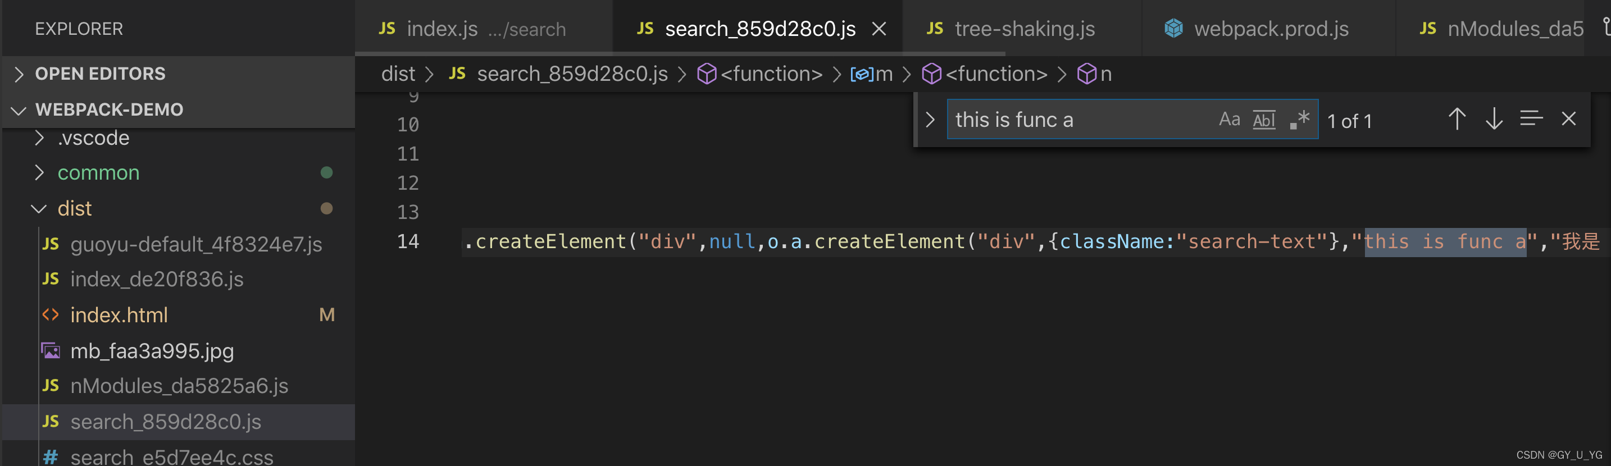The image size is (1611, 466).
Task: Click highlighted 'this is func a' match
Action: coord(1445,241)
